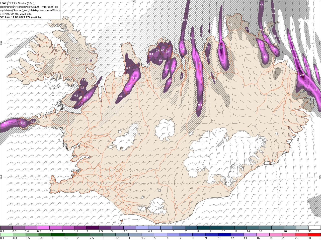Click the "IT: Fim. 09. 03. 2023 18Z" line
The image size is (321, 240).
16,14
